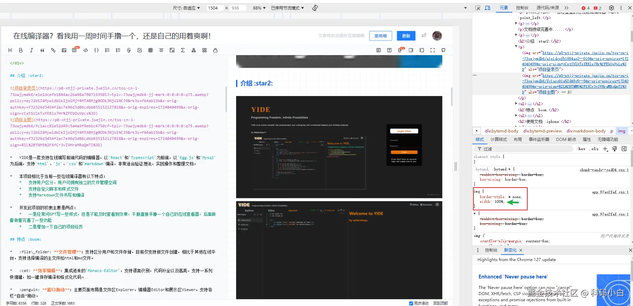Image resolution: width=633 pixels, height=306 pixels.
Task: Expand the <ul> node above 特点 heading
Action: point(516,104)
